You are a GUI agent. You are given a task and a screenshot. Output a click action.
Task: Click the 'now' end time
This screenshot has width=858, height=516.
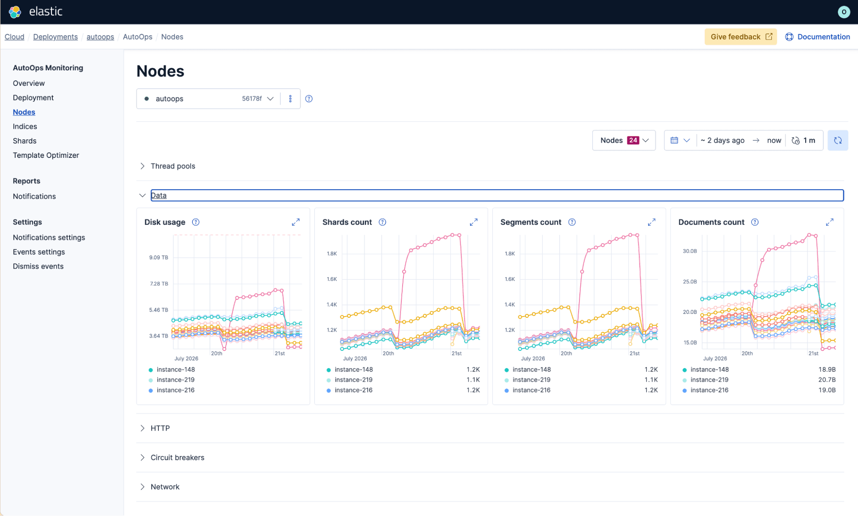coord(774,140)
